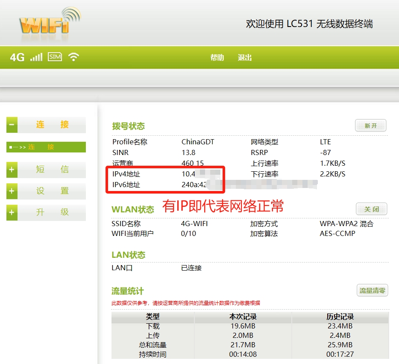Expand the 短信 menu plus icon
The image size is (399, 364).
pos(12,170)
